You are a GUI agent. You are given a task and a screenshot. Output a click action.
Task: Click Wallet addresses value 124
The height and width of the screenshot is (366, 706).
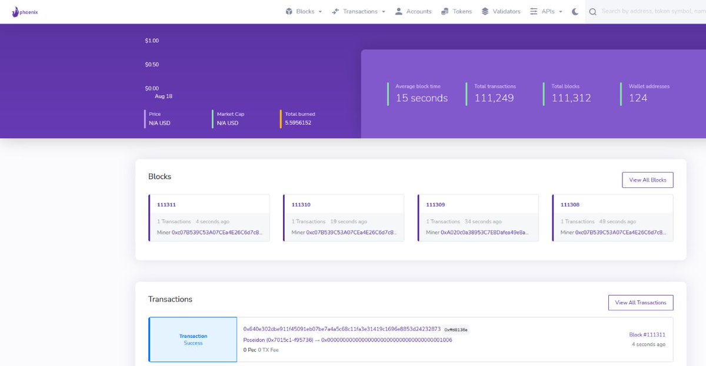[638, 98]
